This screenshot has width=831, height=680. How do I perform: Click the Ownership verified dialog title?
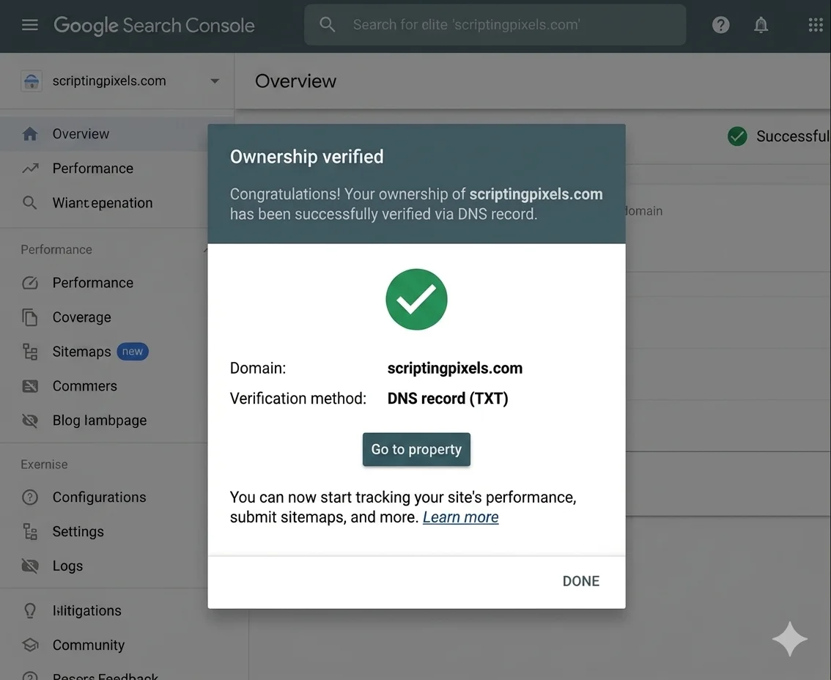(307, 157)
